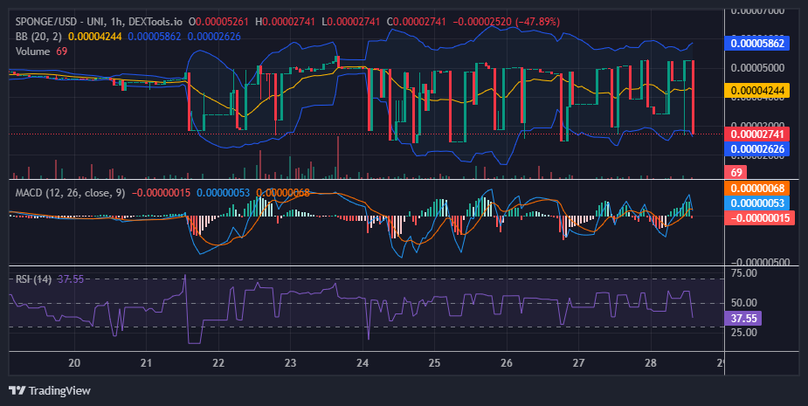Click the blue MACD label 0.00000053

point(756,203)
